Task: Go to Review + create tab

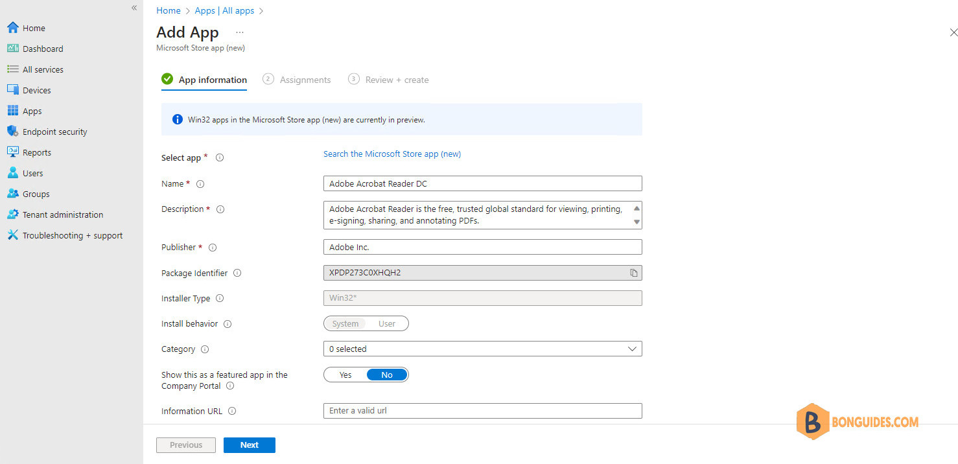Action: click(x=388, y=80)
